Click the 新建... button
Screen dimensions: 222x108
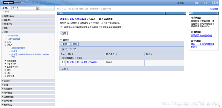point(66,44)
